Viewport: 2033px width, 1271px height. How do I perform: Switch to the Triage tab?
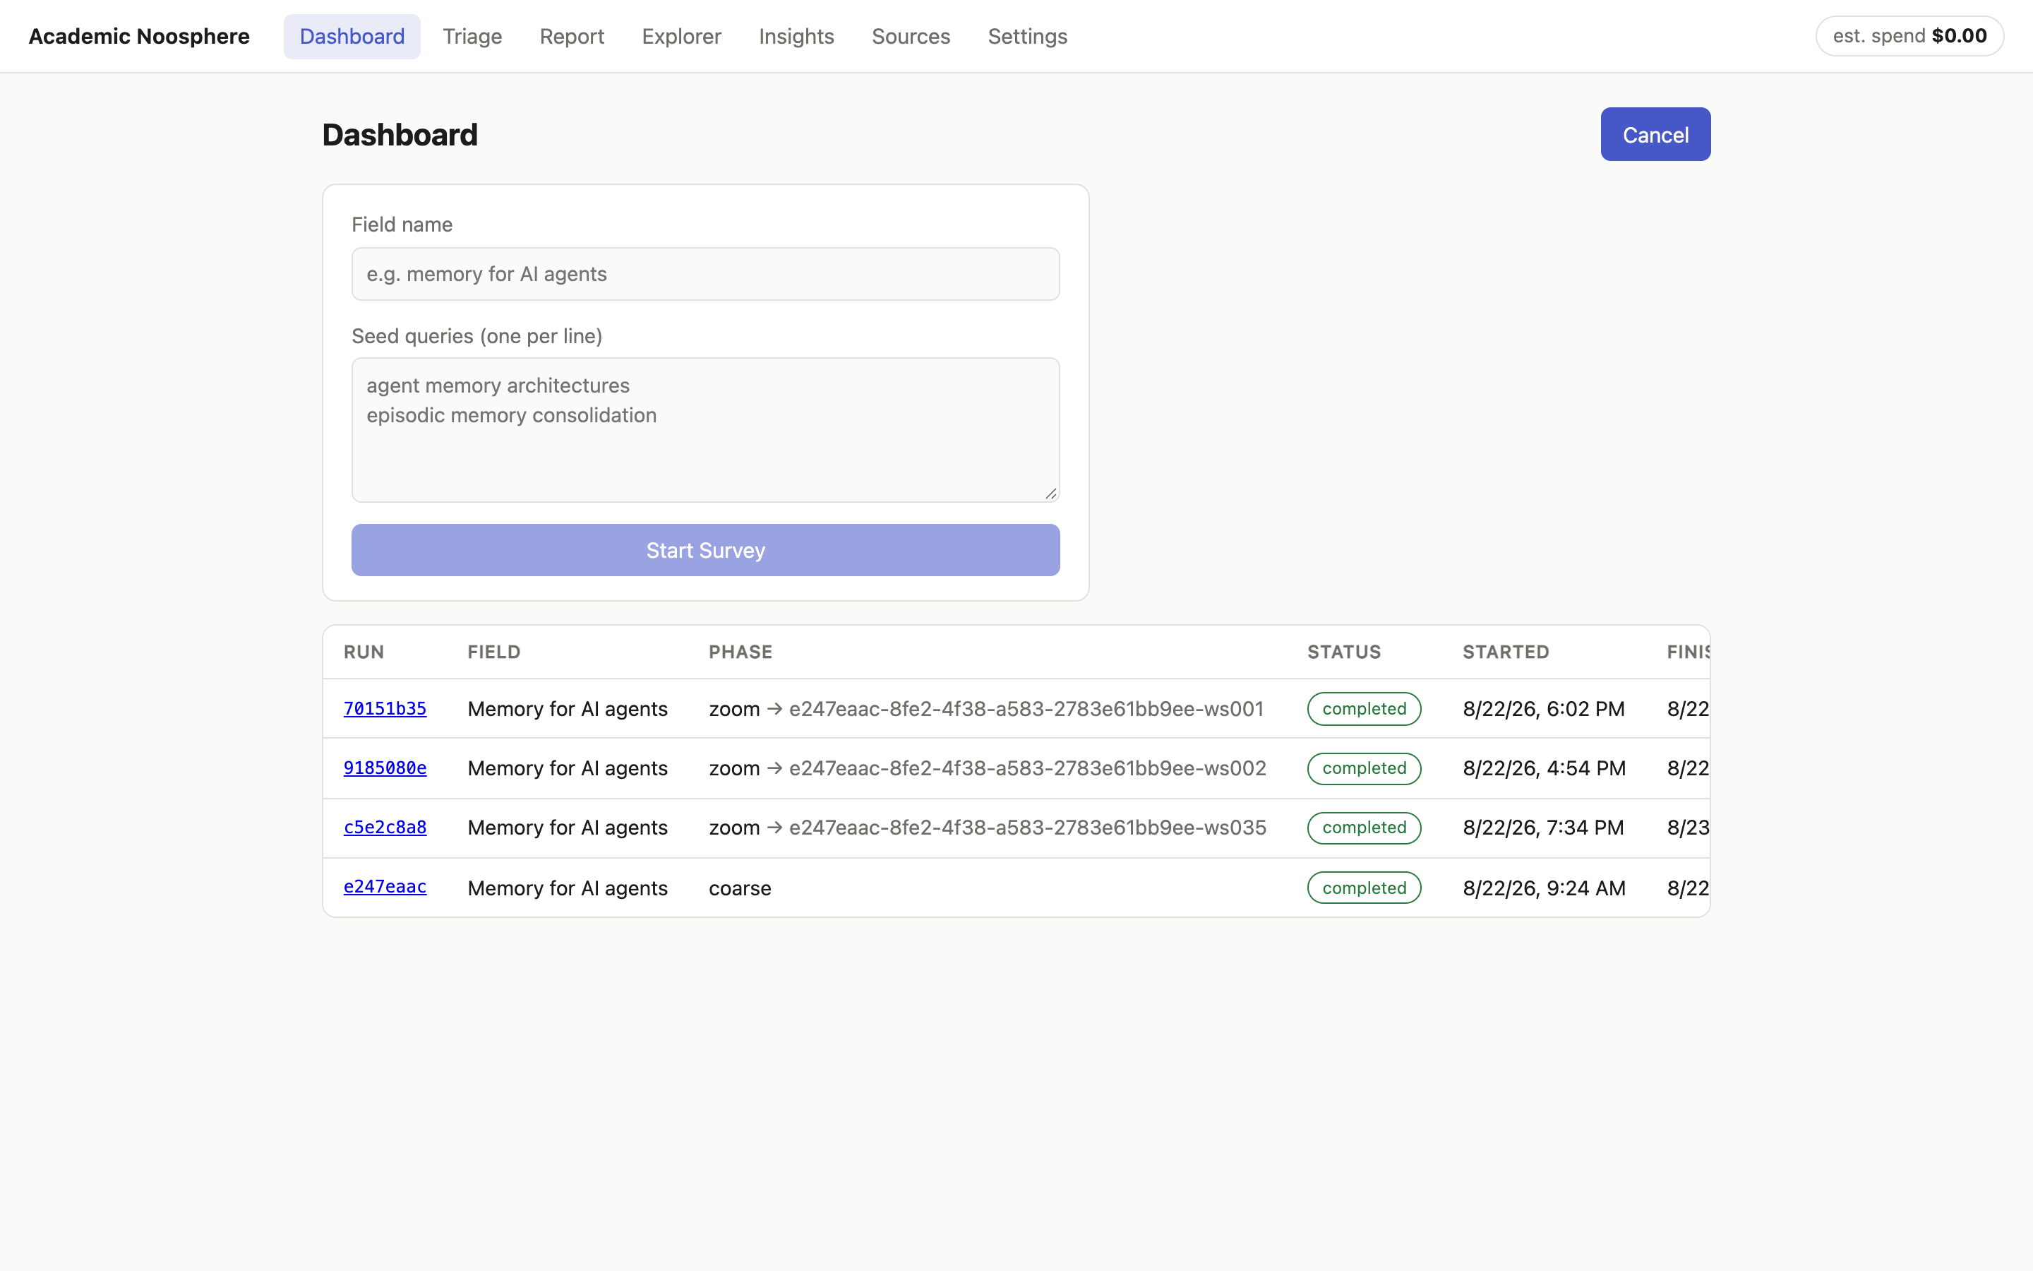coord(472,36)
